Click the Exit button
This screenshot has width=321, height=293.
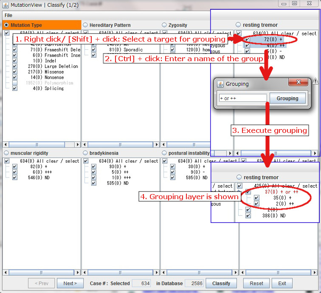pos(282,283)
